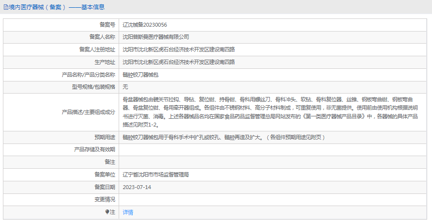Click the 备案日期 label
The image size is (432, 224).
tap(105, 187)
